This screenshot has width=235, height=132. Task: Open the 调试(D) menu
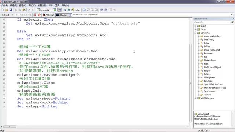pos(32,5)
